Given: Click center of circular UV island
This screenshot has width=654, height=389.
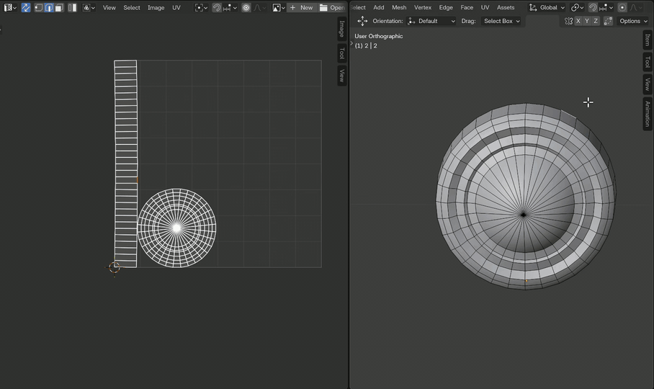Looking at the screenshot, I should point(176,228).
